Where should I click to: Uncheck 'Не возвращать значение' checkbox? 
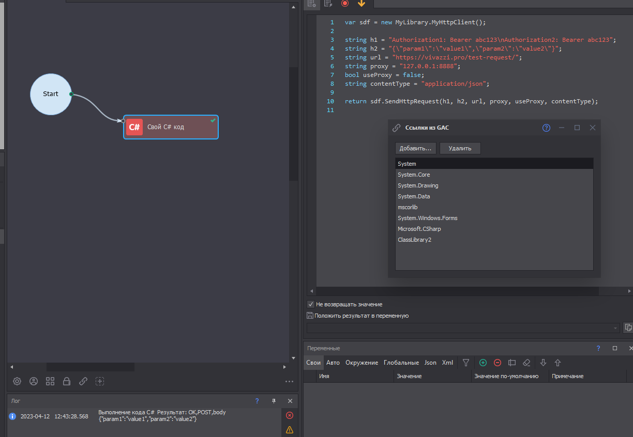point(311,304)
